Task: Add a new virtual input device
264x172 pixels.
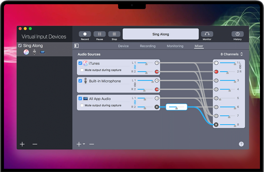Action: point(22,144)
